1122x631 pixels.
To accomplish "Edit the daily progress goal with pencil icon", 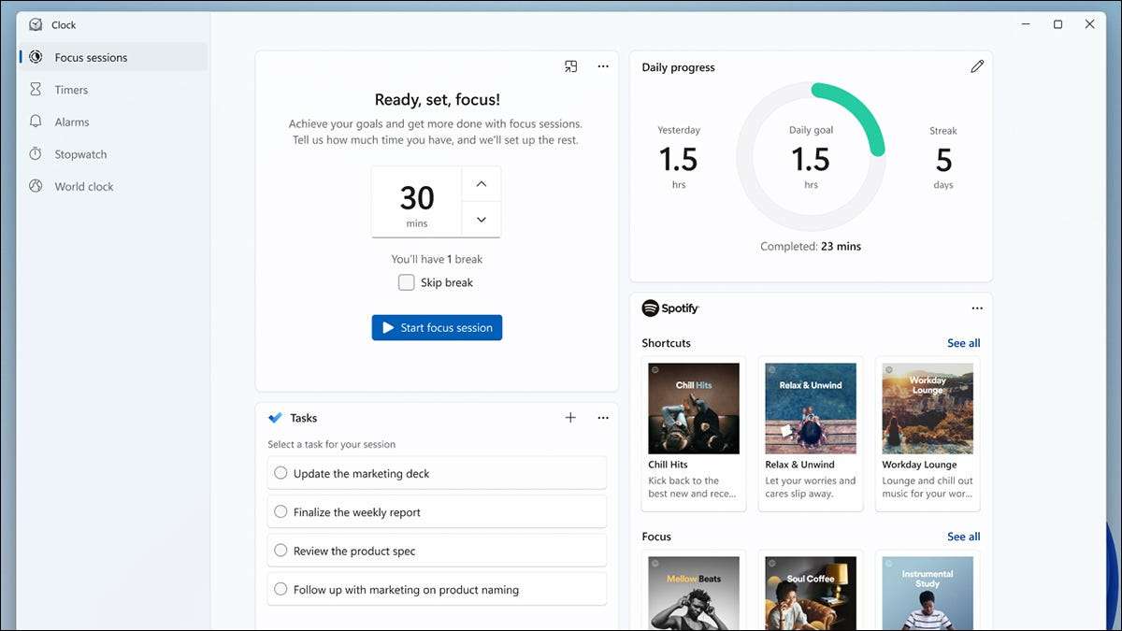I will tap(977, 66).
